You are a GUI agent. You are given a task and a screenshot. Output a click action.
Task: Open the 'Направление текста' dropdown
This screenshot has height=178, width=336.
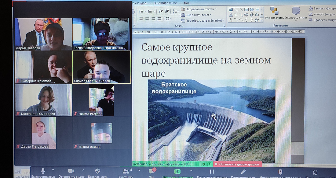(199, 9)
